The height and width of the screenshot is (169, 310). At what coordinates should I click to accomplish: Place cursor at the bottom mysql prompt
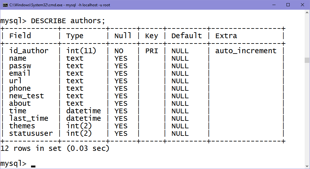(x=33, y=164)
